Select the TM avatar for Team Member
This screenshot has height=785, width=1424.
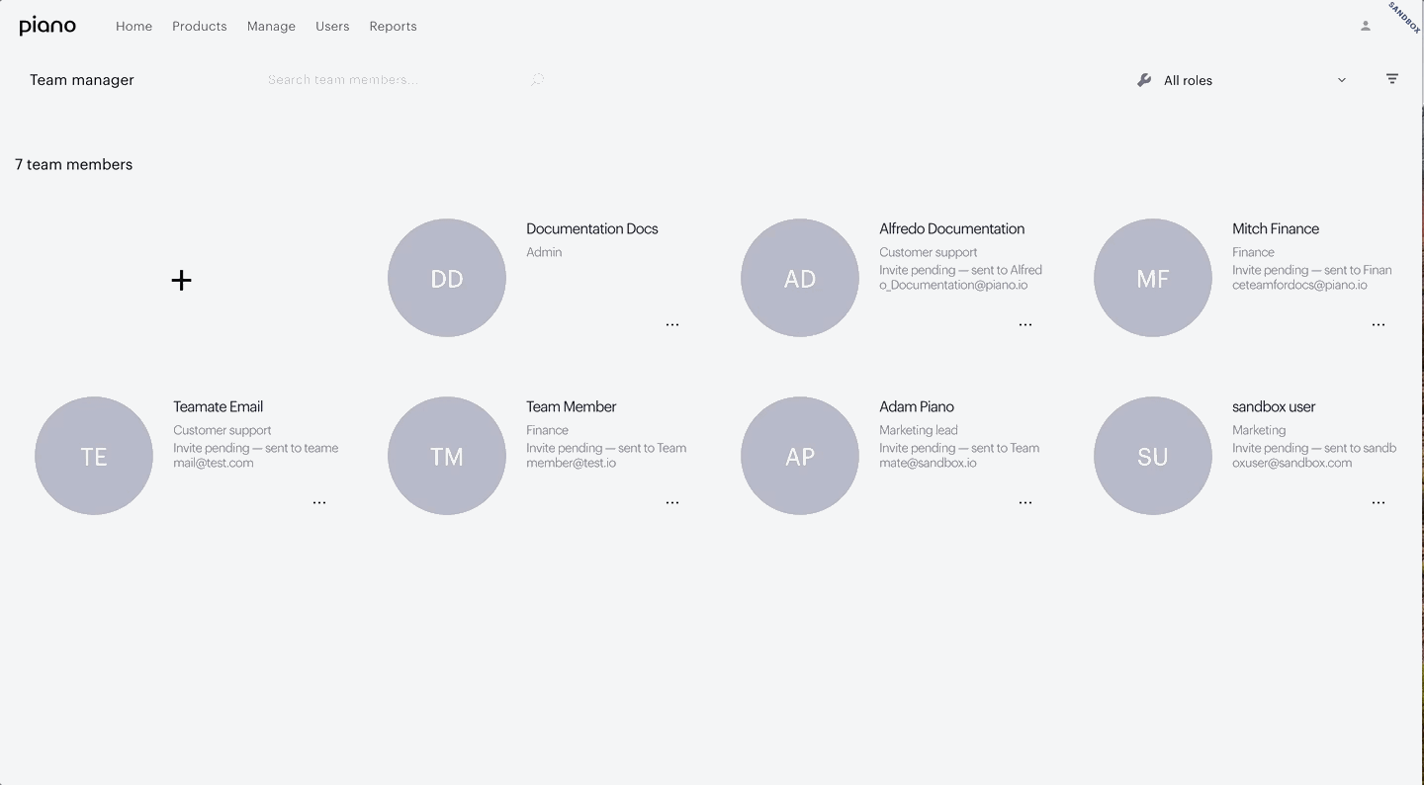[x=447, y=456]
